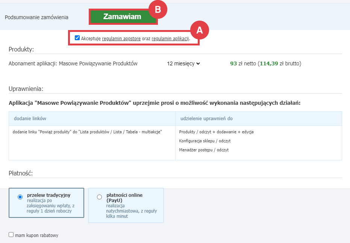Image resolution: width=350 pixels, height=243 pixels.
Task: Open the regulamin aplikacji link
Action: (x=170, y=37)
